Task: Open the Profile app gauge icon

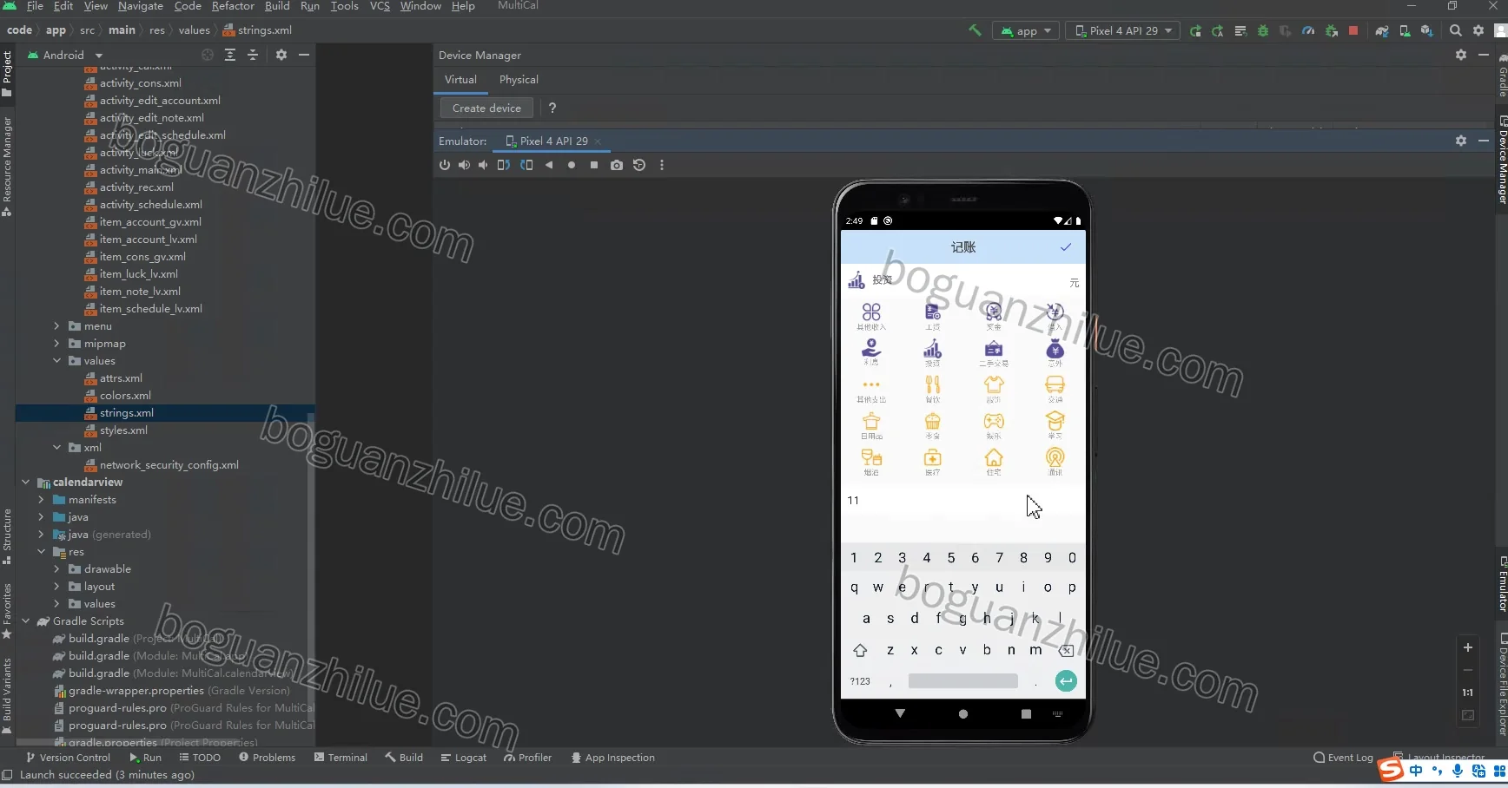Action: 1308,30
